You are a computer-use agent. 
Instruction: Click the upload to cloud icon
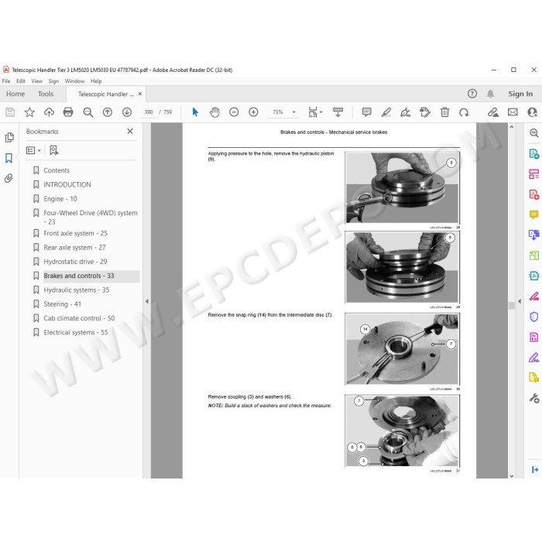[49, 112]
